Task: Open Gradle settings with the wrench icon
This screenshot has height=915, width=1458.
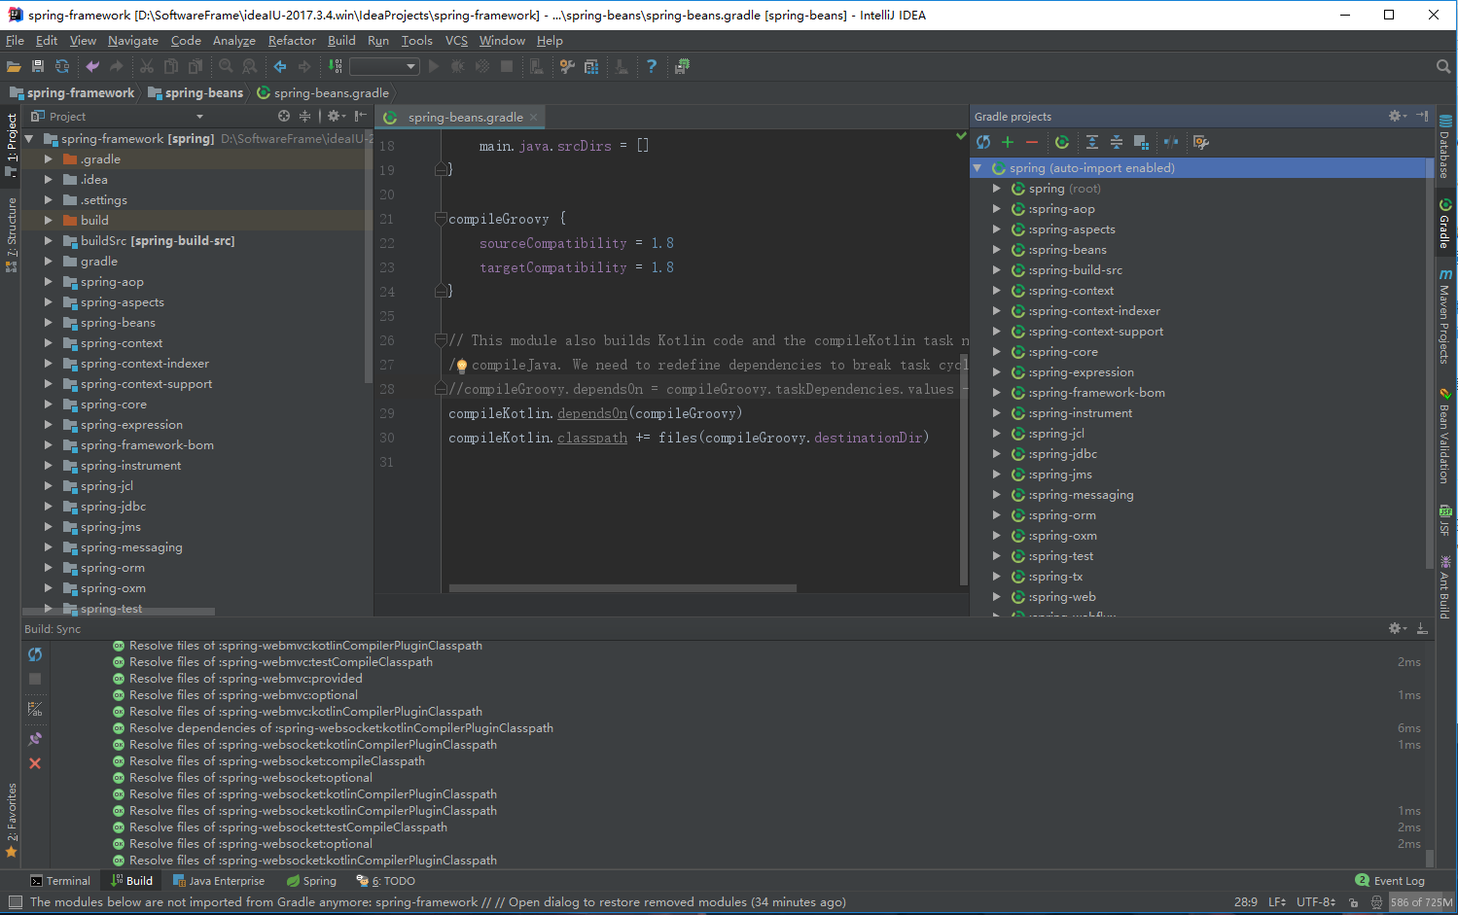Action: [x=1201, y=142]
